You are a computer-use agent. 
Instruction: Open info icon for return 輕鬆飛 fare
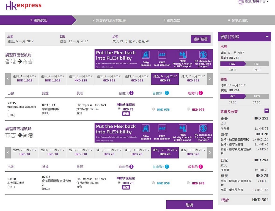(201, 167)
